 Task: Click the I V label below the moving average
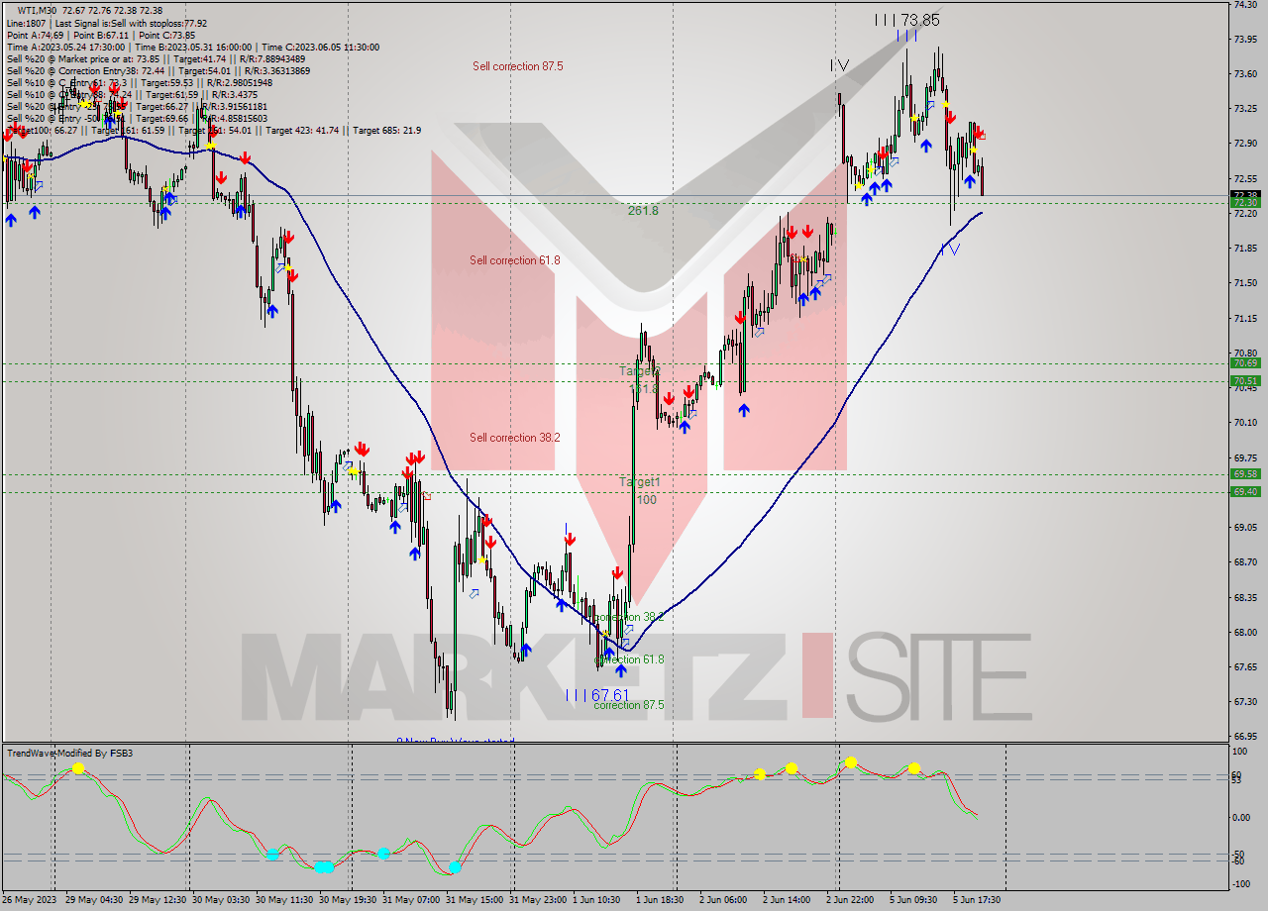point(949,250)
